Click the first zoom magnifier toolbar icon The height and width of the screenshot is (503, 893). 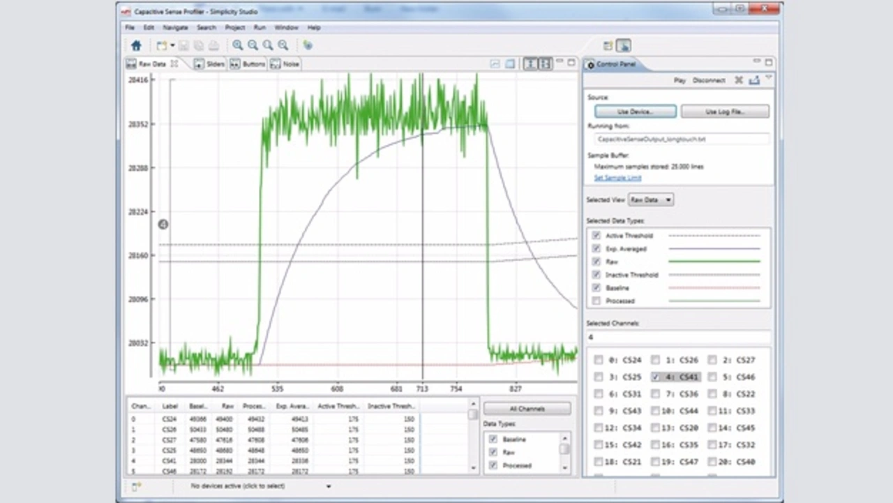[x=238, y=45]
